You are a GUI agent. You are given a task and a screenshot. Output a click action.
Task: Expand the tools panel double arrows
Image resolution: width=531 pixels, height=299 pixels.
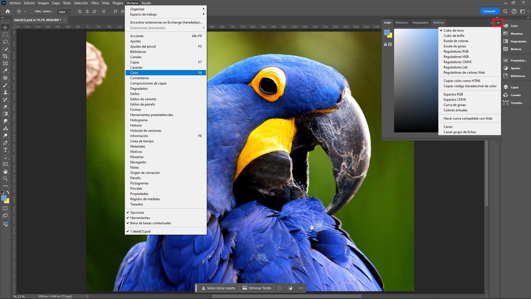coord(3,18)
